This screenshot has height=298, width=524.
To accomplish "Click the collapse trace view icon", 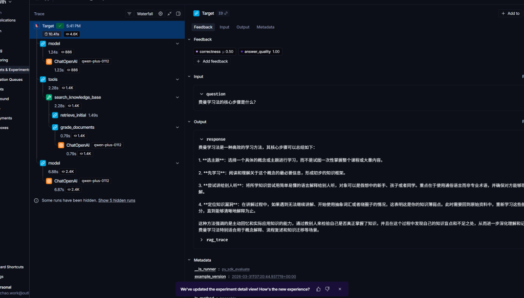I will 169,14.
